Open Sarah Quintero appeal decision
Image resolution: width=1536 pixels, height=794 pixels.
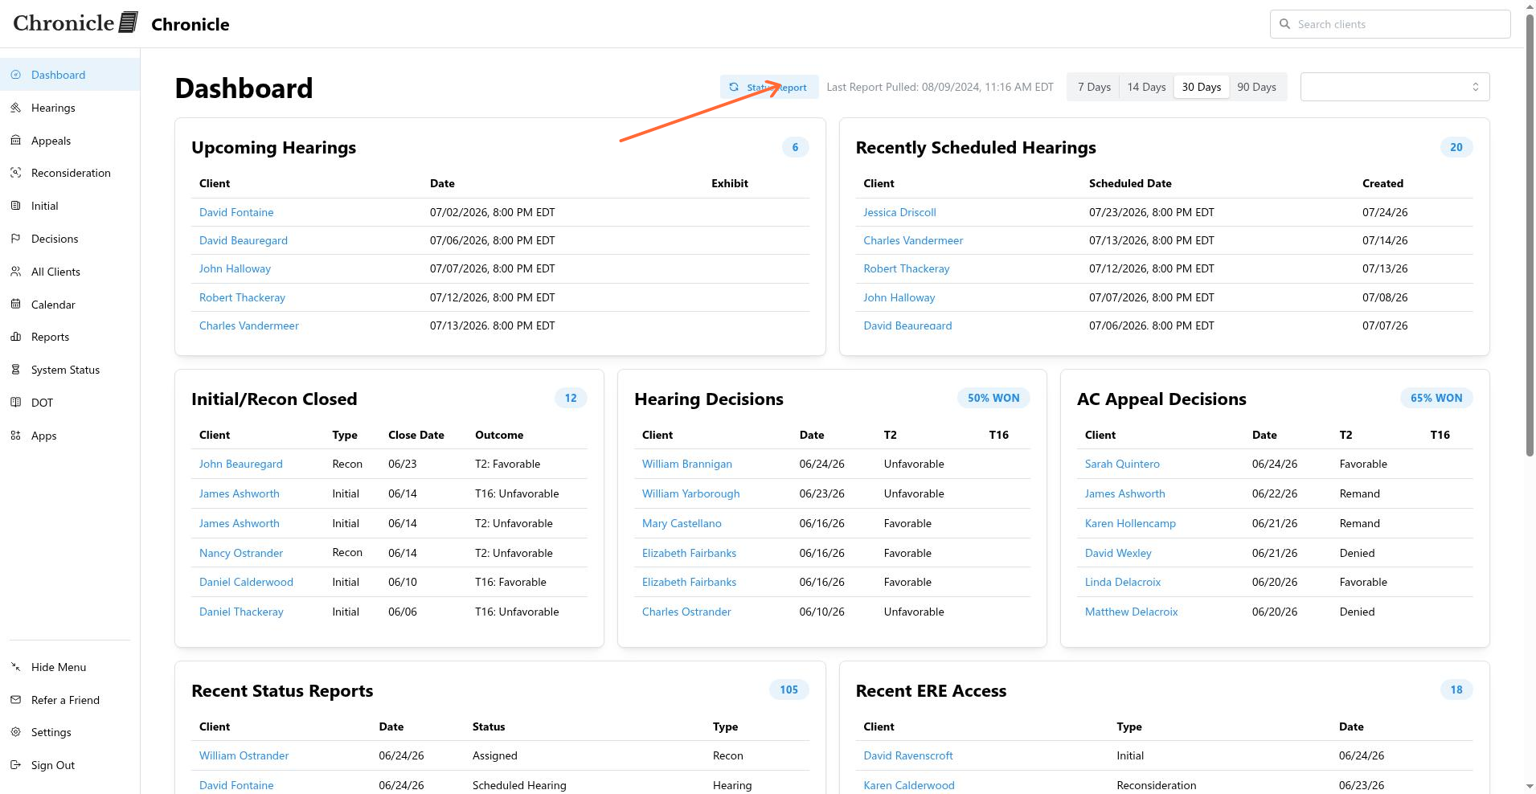pos(1122,464)
